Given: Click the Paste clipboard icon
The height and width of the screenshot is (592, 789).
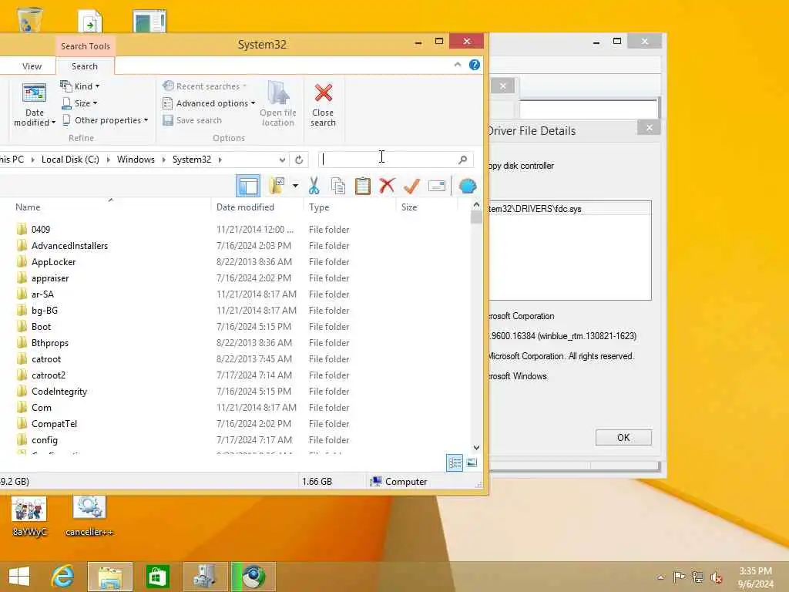Looking at the screenshot, I should point(362,186).
